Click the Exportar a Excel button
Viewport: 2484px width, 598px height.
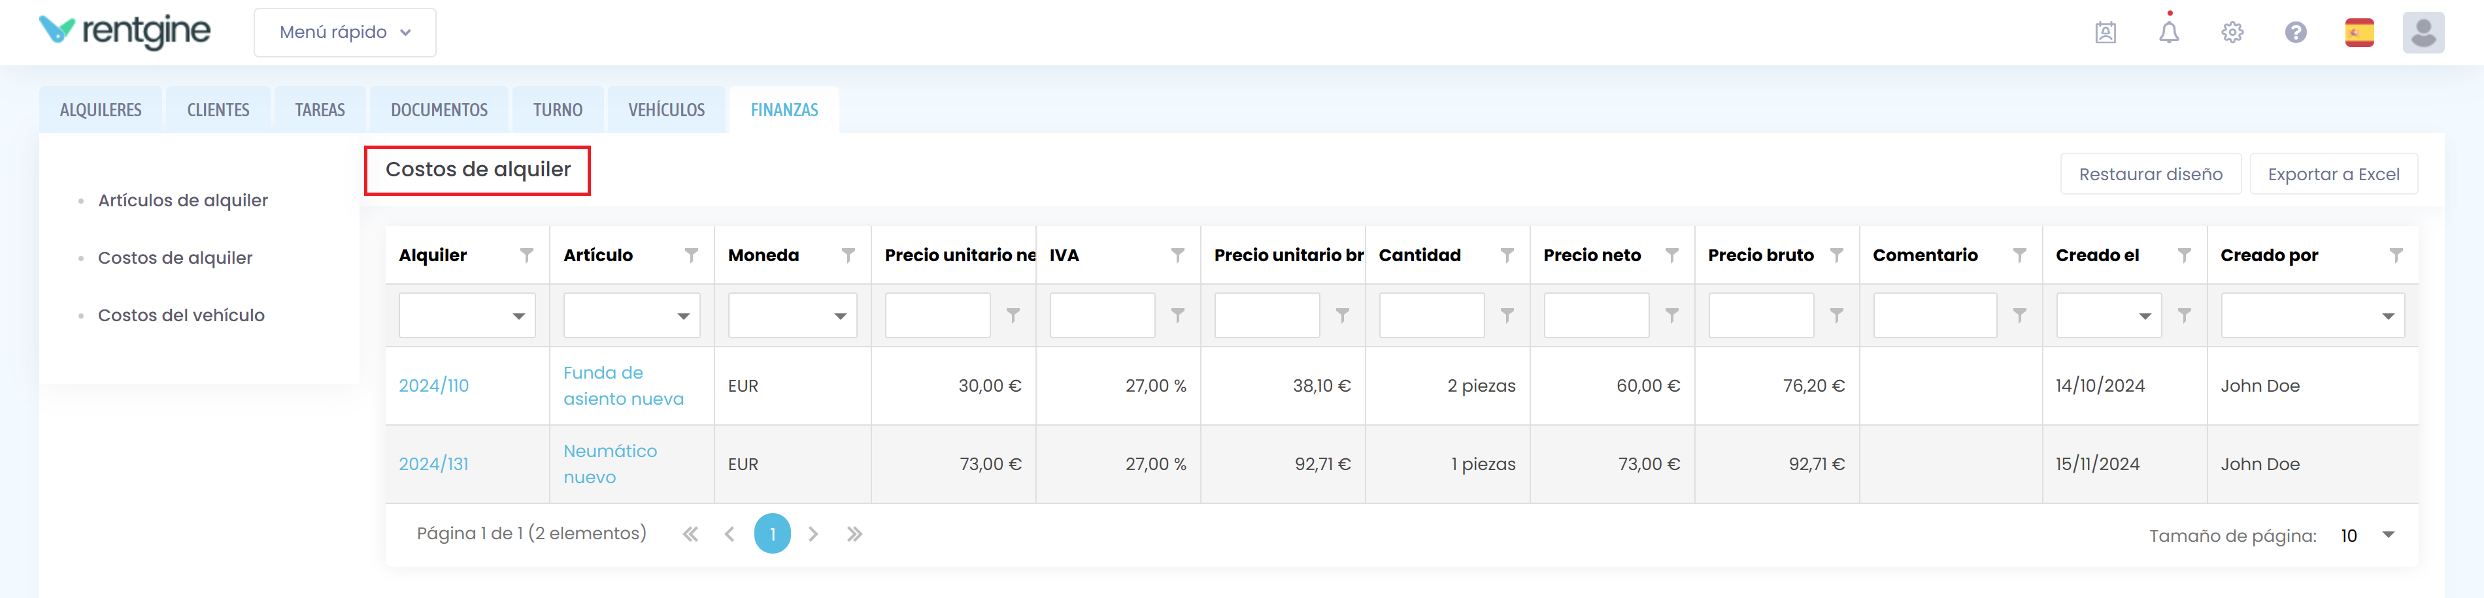pos(2332,174)
